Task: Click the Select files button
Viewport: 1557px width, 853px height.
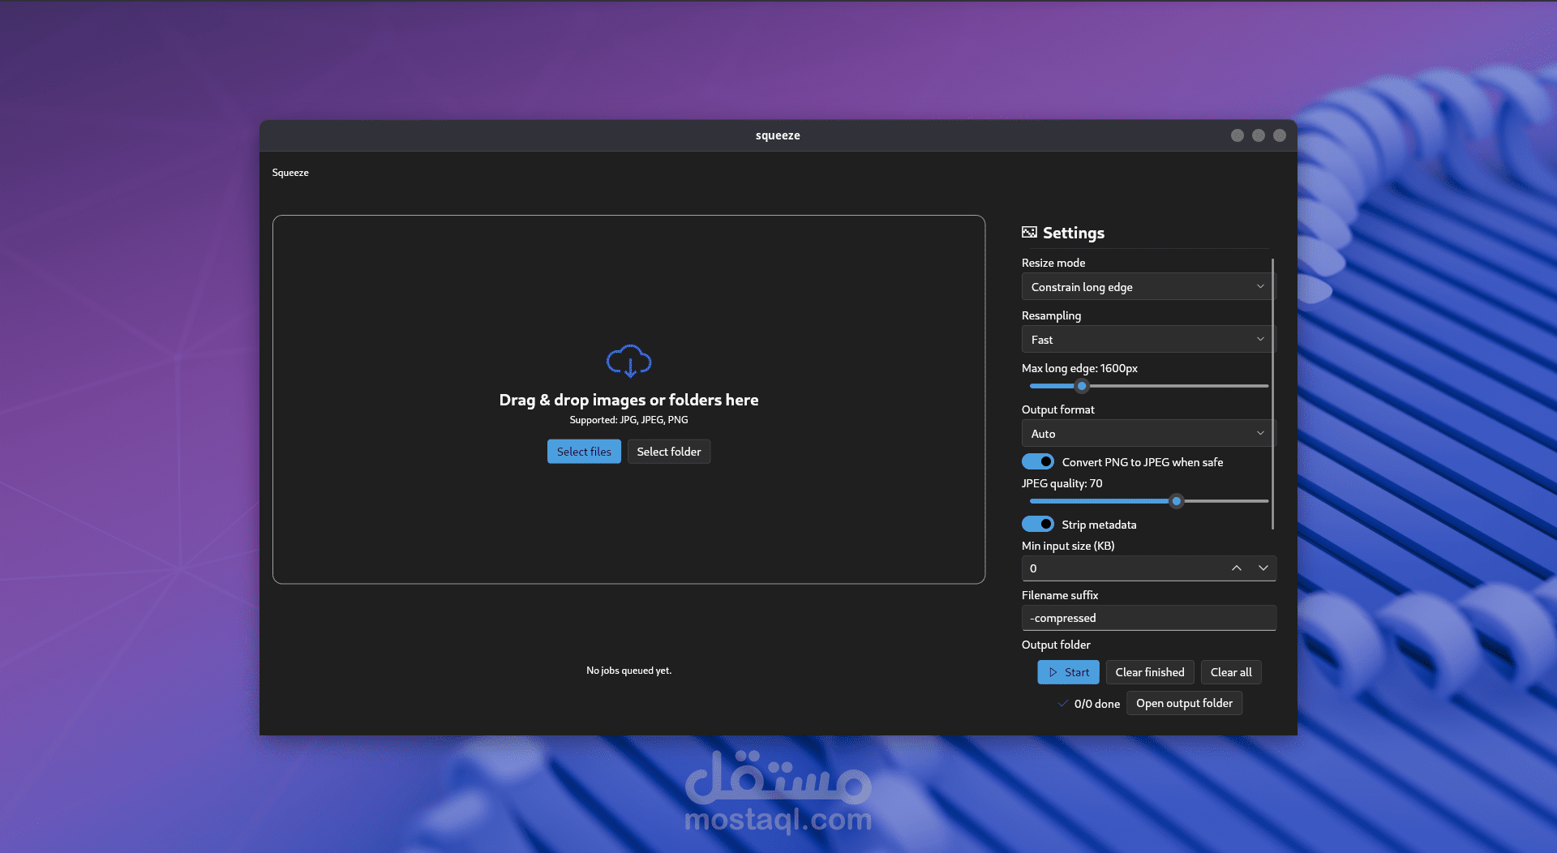Action: (584, 452)
